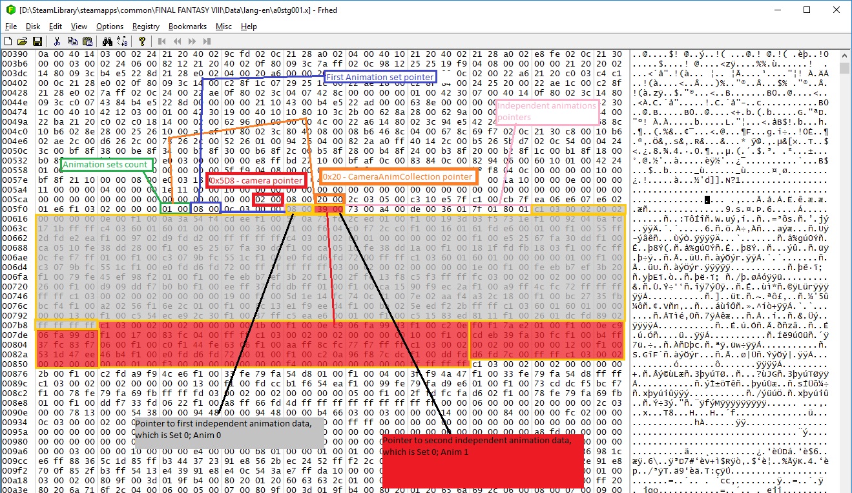
Task: Select offset row 007b8
Action: [15, 326]
